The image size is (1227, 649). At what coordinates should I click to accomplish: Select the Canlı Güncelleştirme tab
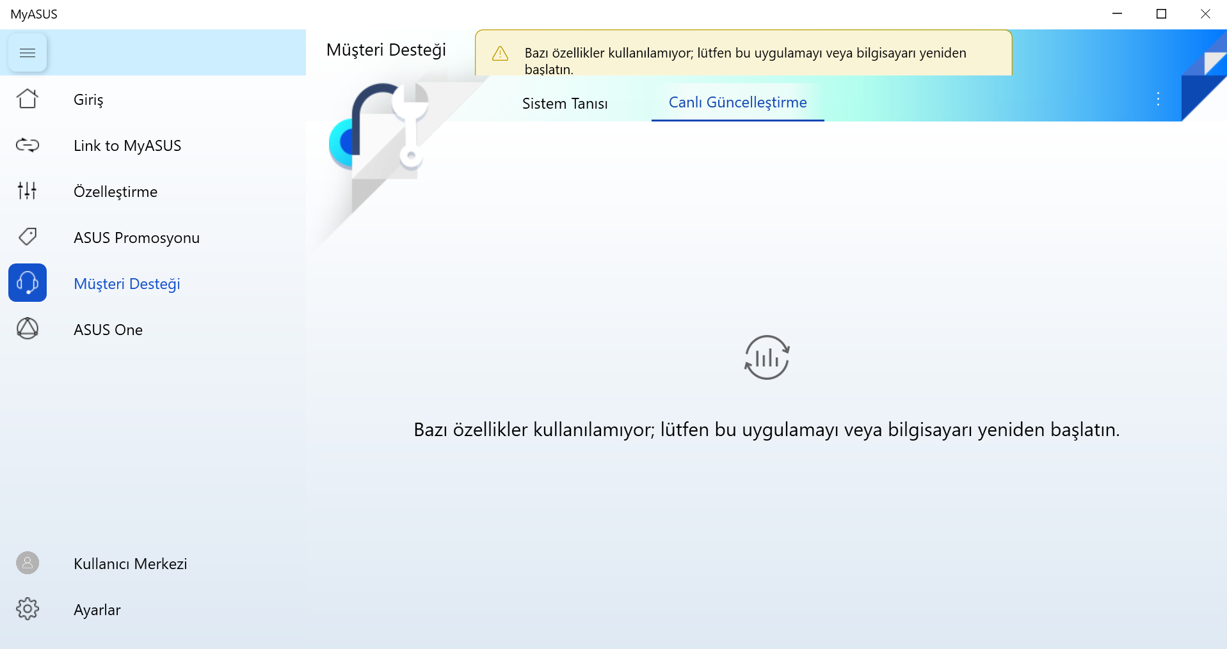737,102
